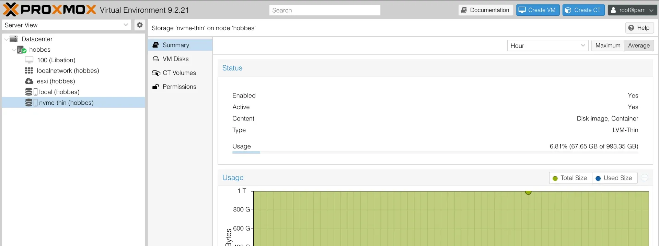Click the Create VM monitor icon
The height and width of the screenshot is (246, 659).
522,10
